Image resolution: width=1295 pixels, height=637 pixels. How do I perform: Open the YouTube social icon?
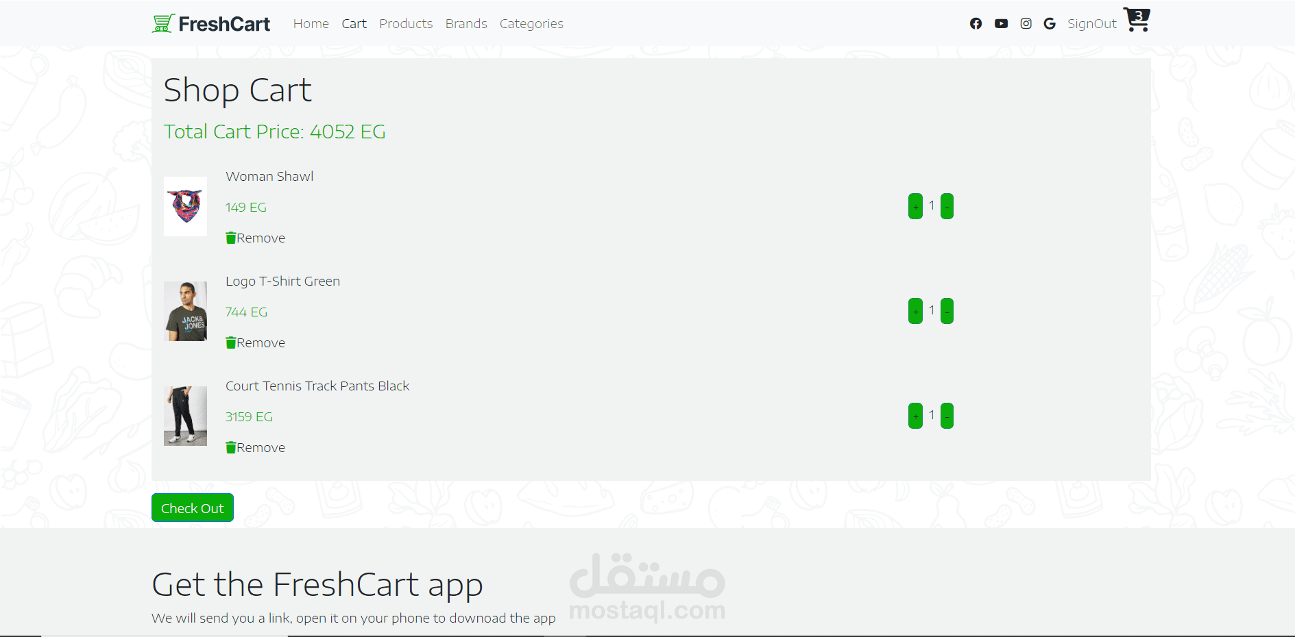click(x=1001, y=24)
